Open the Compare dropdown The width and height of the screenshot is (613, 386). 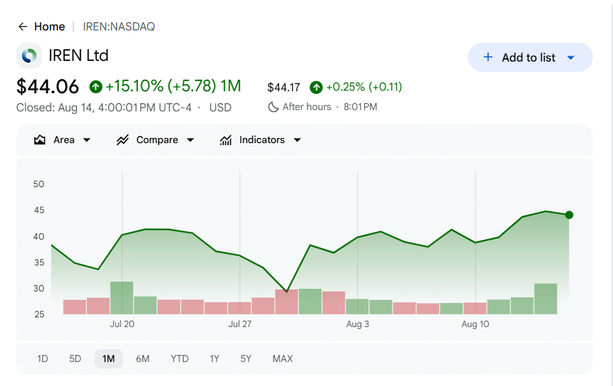tap(191, 140)
